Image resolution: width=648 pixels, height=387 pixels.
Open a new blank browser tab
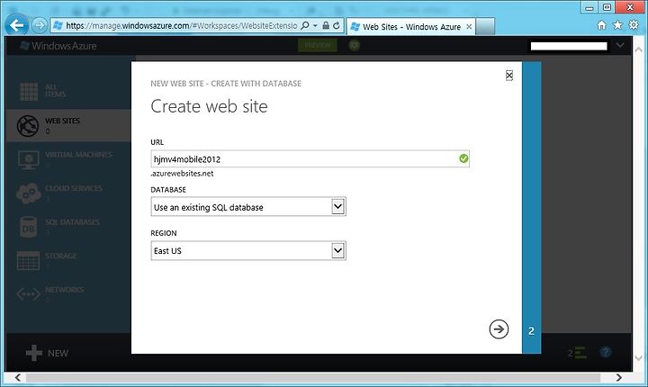pyautogui.click(x=485, y=26)
